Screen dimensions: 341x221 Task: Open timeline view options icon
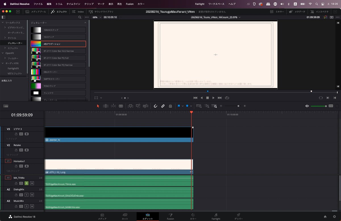pos(6,106)
